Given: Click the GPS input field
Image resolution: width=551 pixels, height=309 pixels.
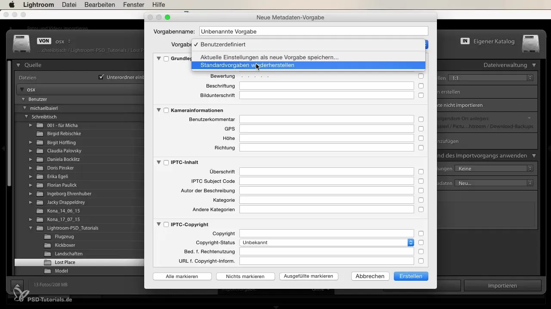Looking at the screenshot, I should (x=327, y=129).
